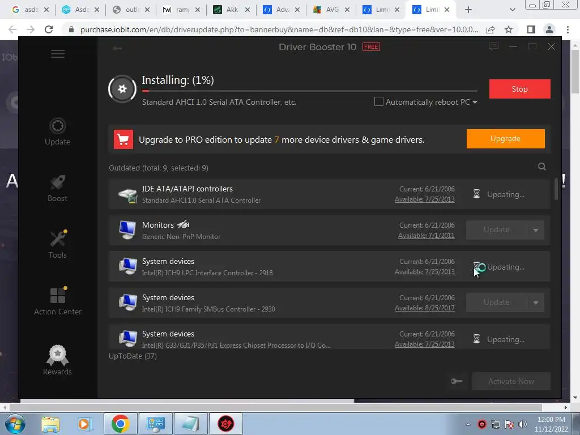Switch to the Akk browser tab

(231, 10)
